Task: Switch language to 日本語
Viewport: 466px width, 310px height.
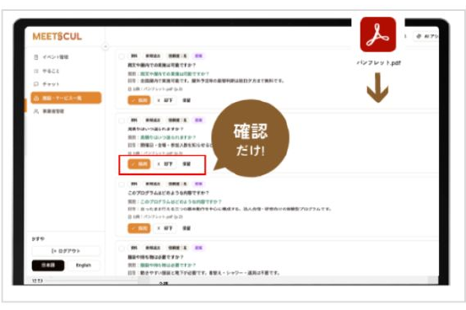Action: click(48, 265)
